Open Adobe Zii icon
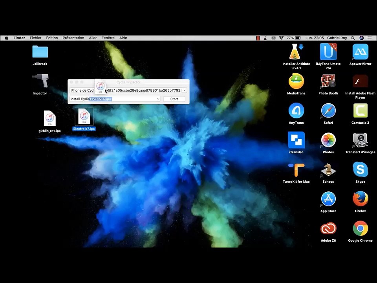Viewport: 377px width, 283px height. click(328, 228)
